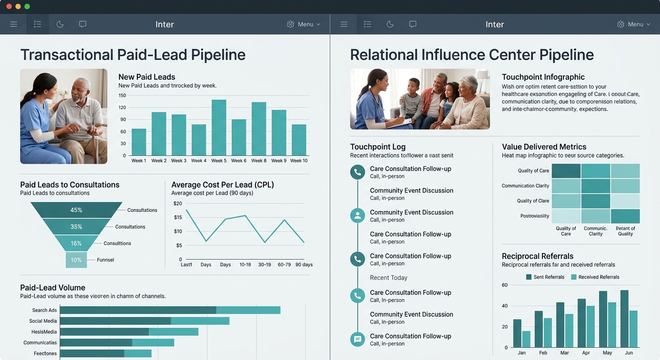Open comments via the left pane speech bubble icon
Screen dimensions: 660x360
pyautogui.click(x=82, y=24)
